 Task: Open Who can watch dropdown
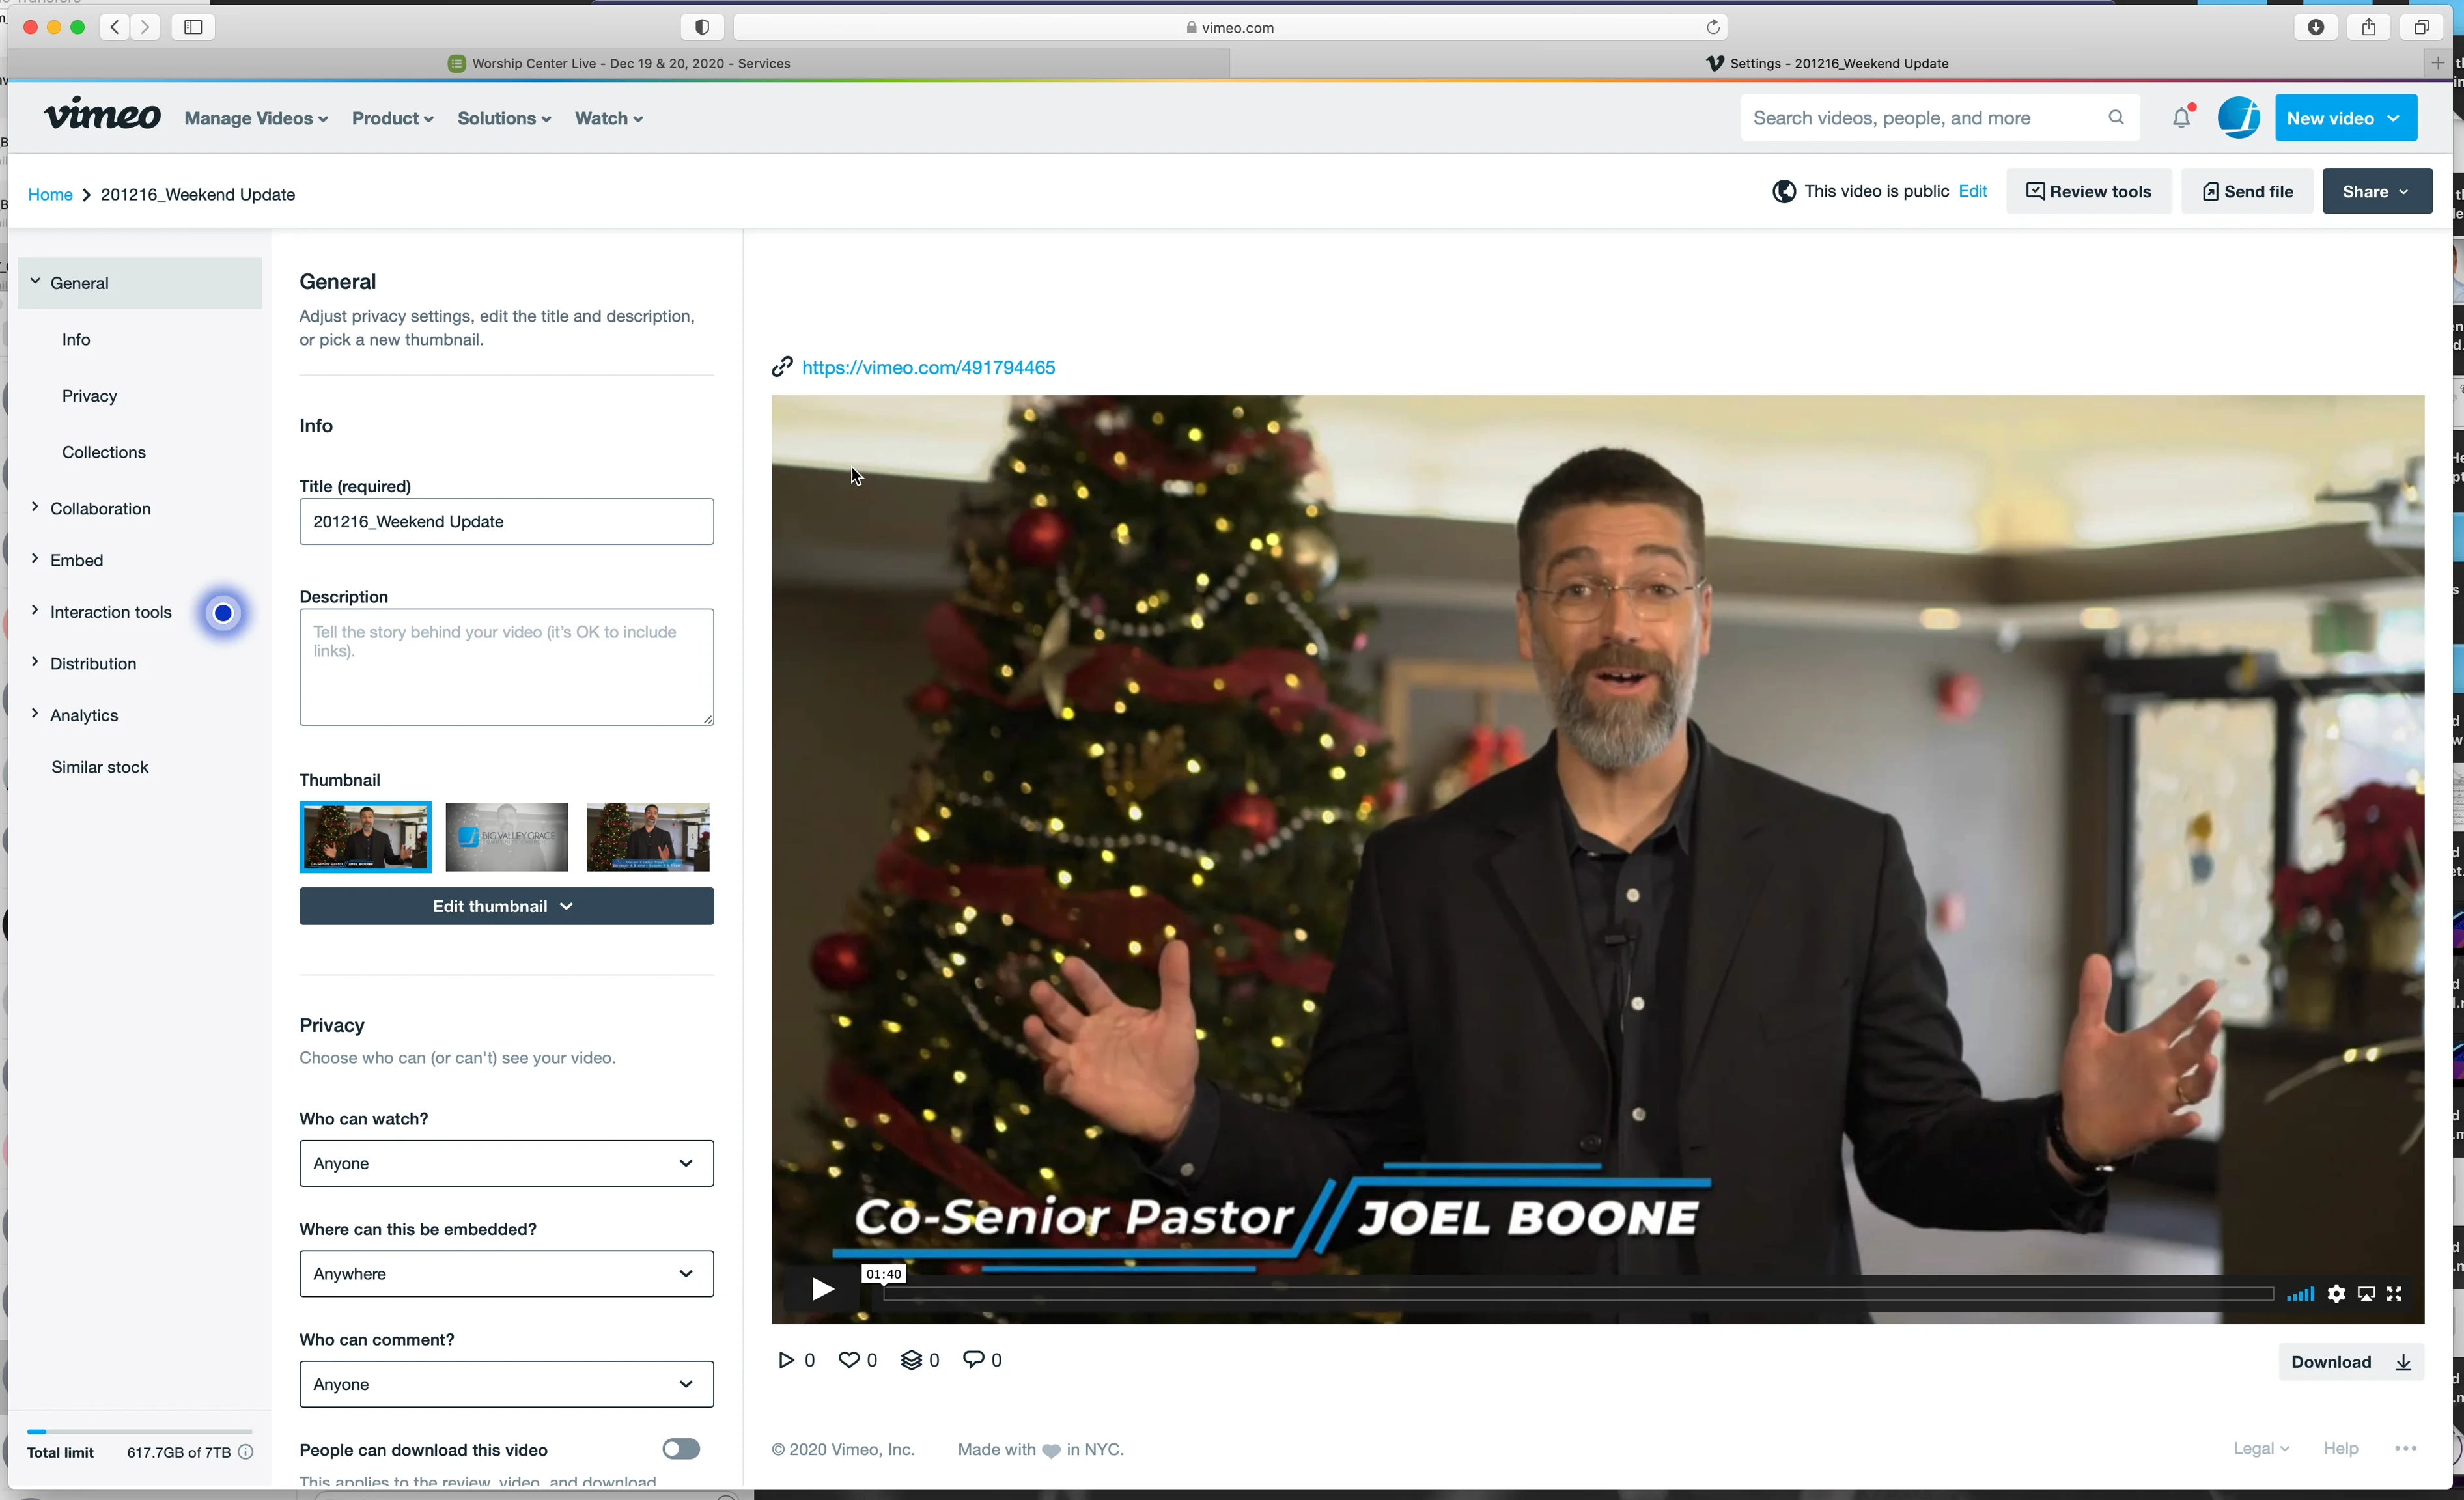point(506,1163)
